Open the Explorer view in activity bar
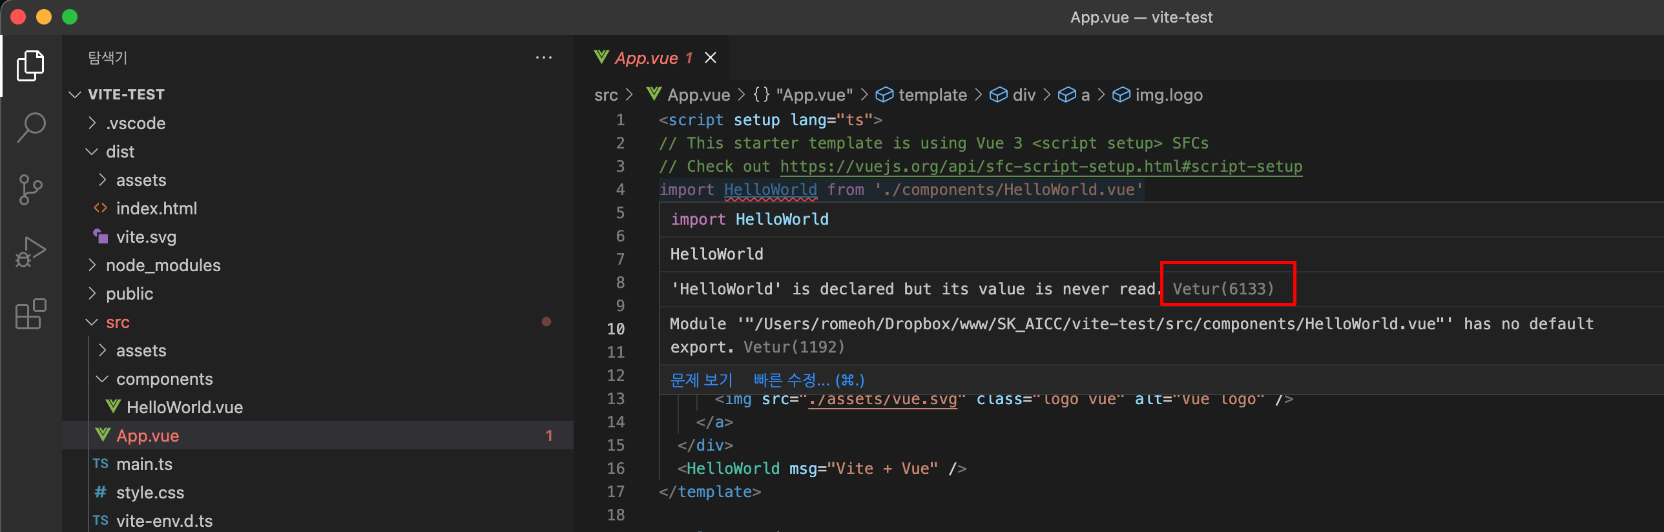 point(30,65)
